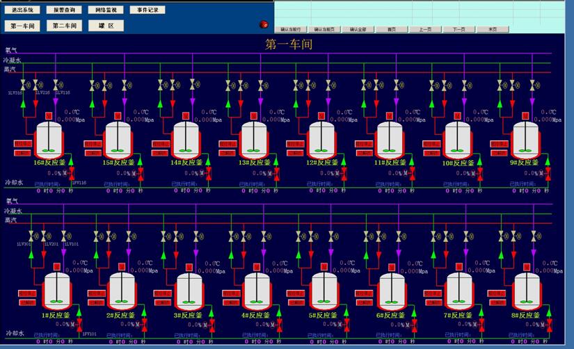Select the 9#反应釜 reactor vessel
Viewport: 574px width, 349px height.
[526, 140]
